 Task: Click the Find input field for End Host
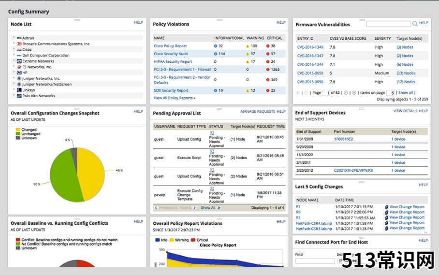(315, 261)
